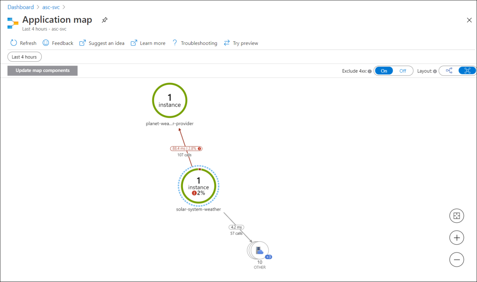Click the +3 badge on OTHER node

click(268, 257)
